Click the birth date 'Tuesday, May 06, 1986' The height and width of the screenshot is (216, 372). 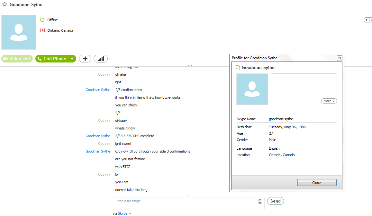pyautogui.click(x=287, y=127)
